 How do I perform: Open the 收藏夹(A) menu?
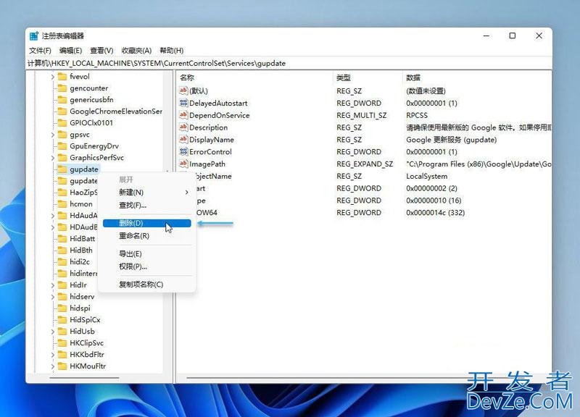tap(136, 51)
